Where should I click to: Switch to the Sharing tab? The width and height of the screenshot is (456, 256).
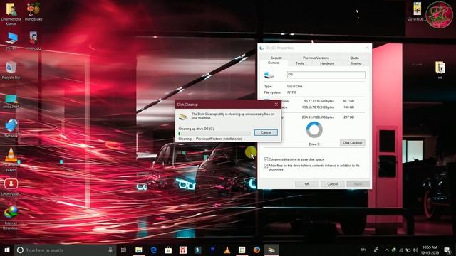(356, 63)
